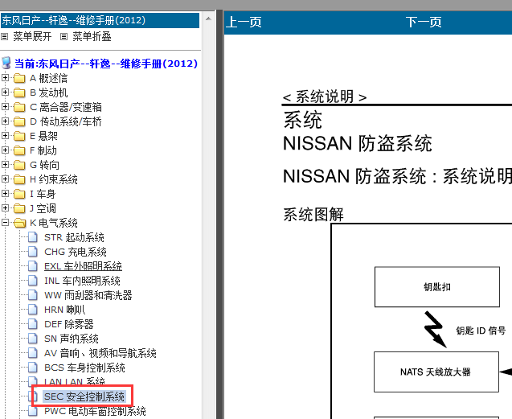
Task: Click the folder icon for J 空调
Action: point(19,208)
